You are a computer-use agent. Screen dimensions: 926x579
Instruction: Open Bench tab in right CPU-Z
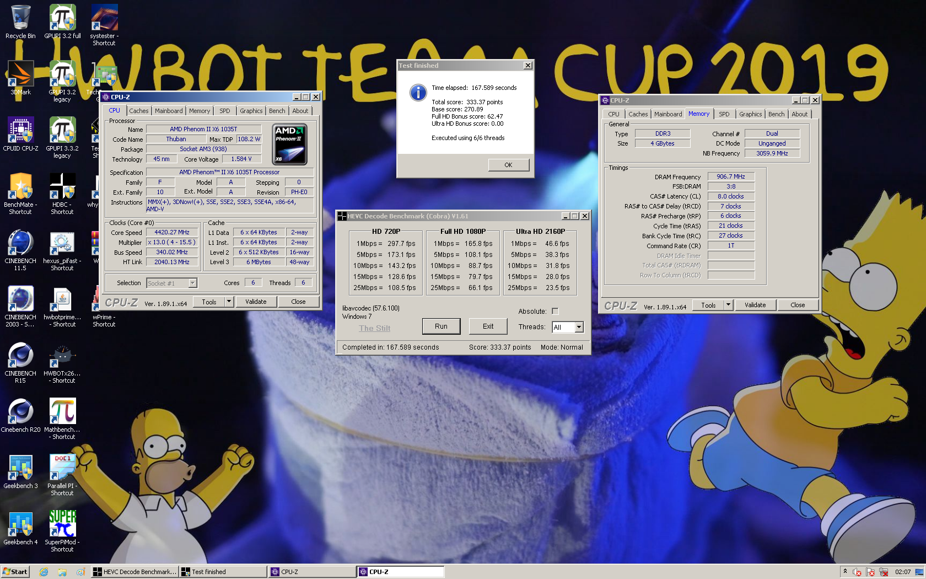point(776,114)
